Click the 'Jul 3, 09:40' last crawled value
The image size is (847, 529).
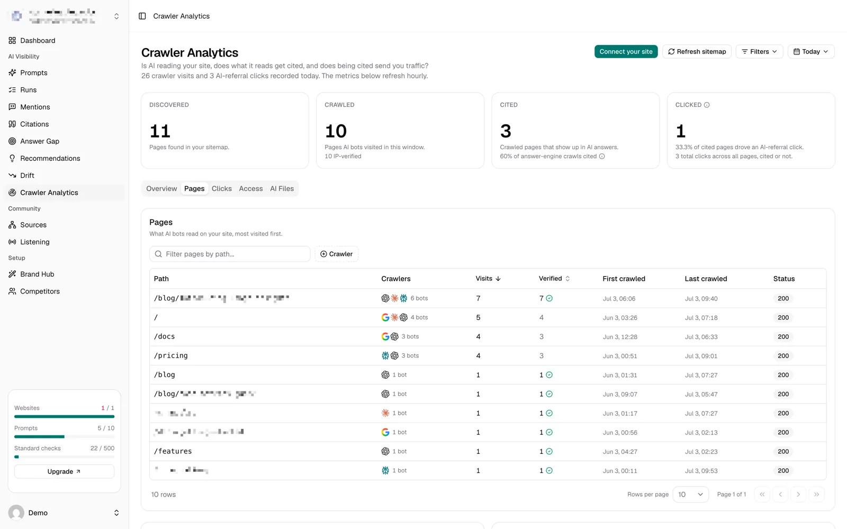[701, 299]
